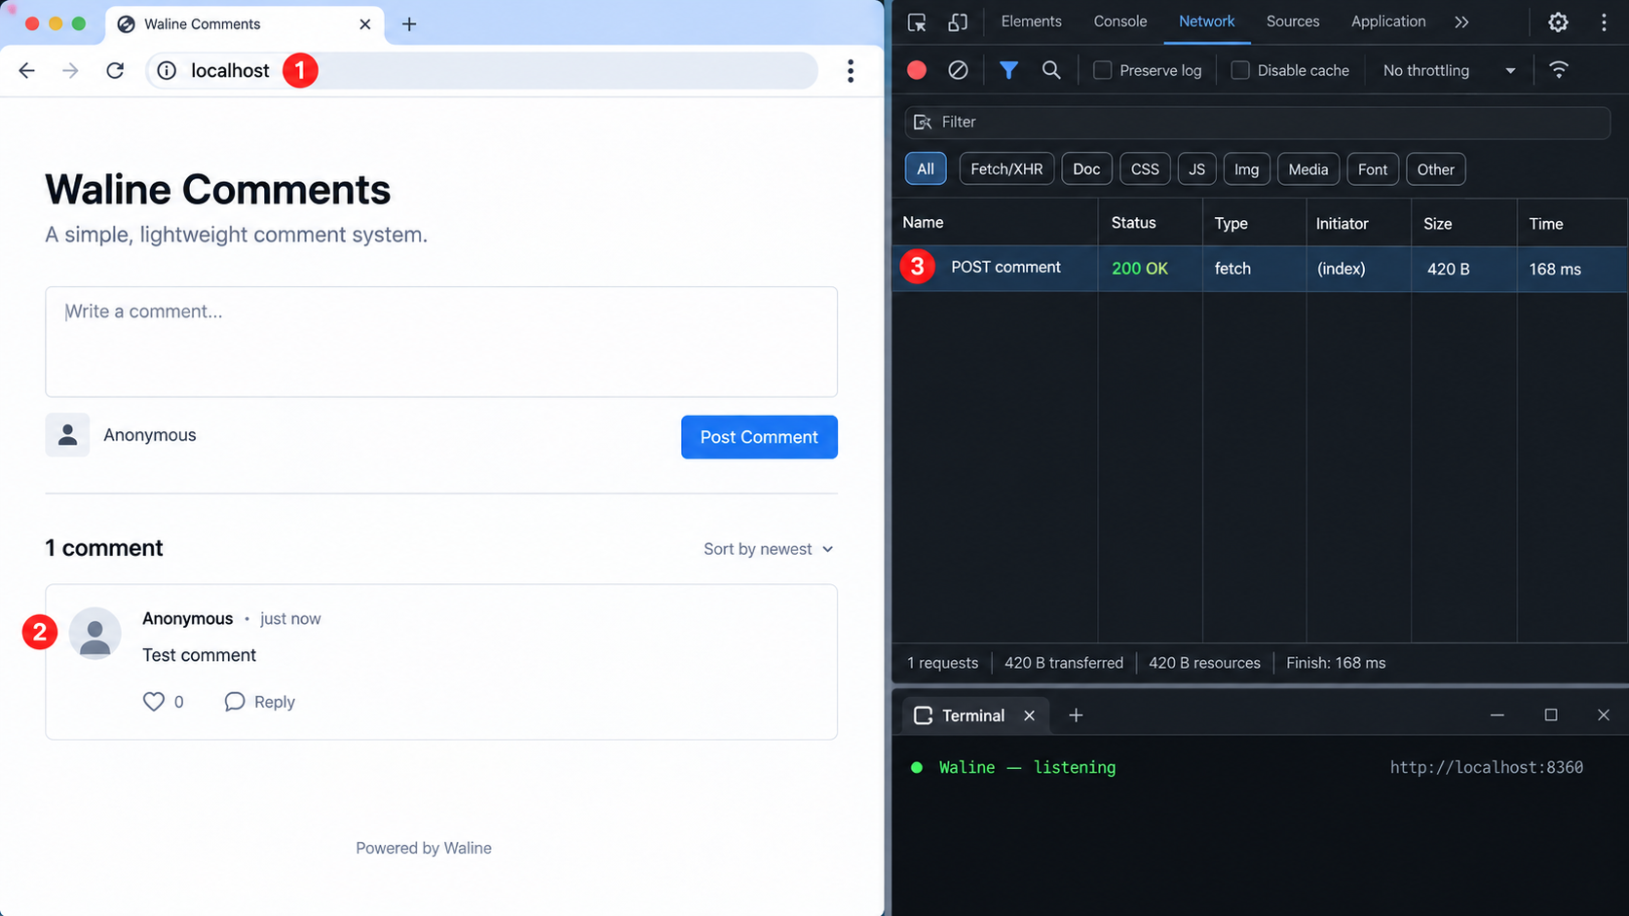
Task: Filter requests by Font
Action: [x=1372, y=169]
